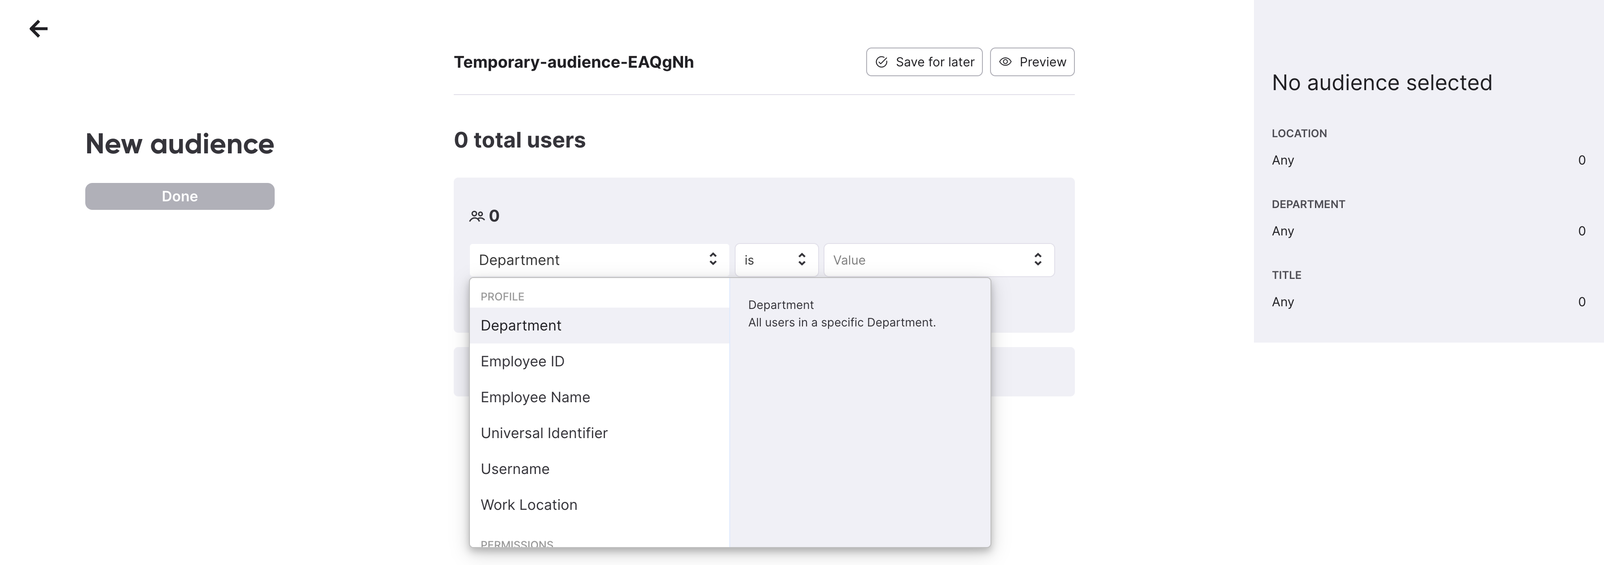Click the DEPARTMENT label in side panel

pyautogui.click(x=1308, y=204)
